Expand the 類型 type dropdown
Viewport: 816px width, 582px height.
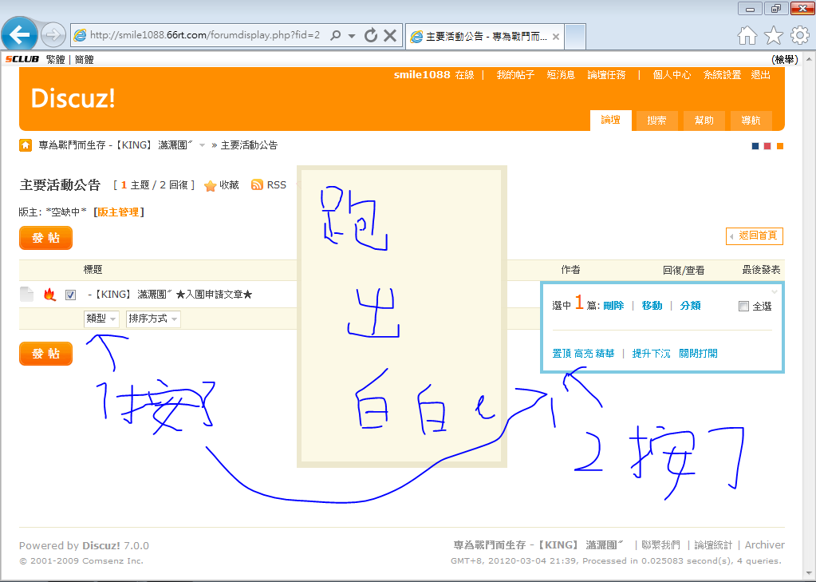(101, 319)
